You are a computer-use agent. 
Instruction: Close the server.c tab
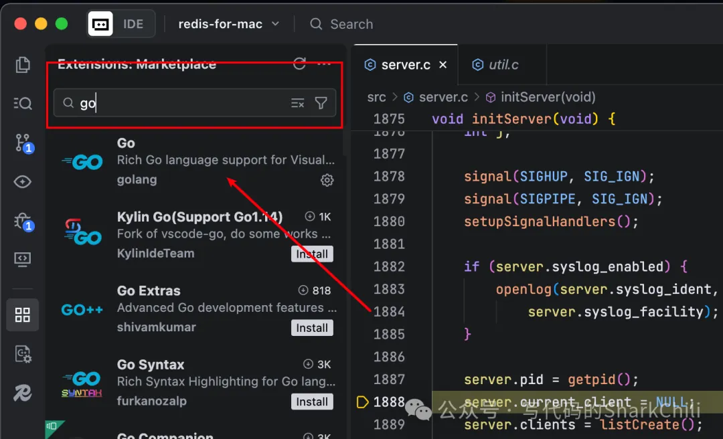click(x=443, y=64)
